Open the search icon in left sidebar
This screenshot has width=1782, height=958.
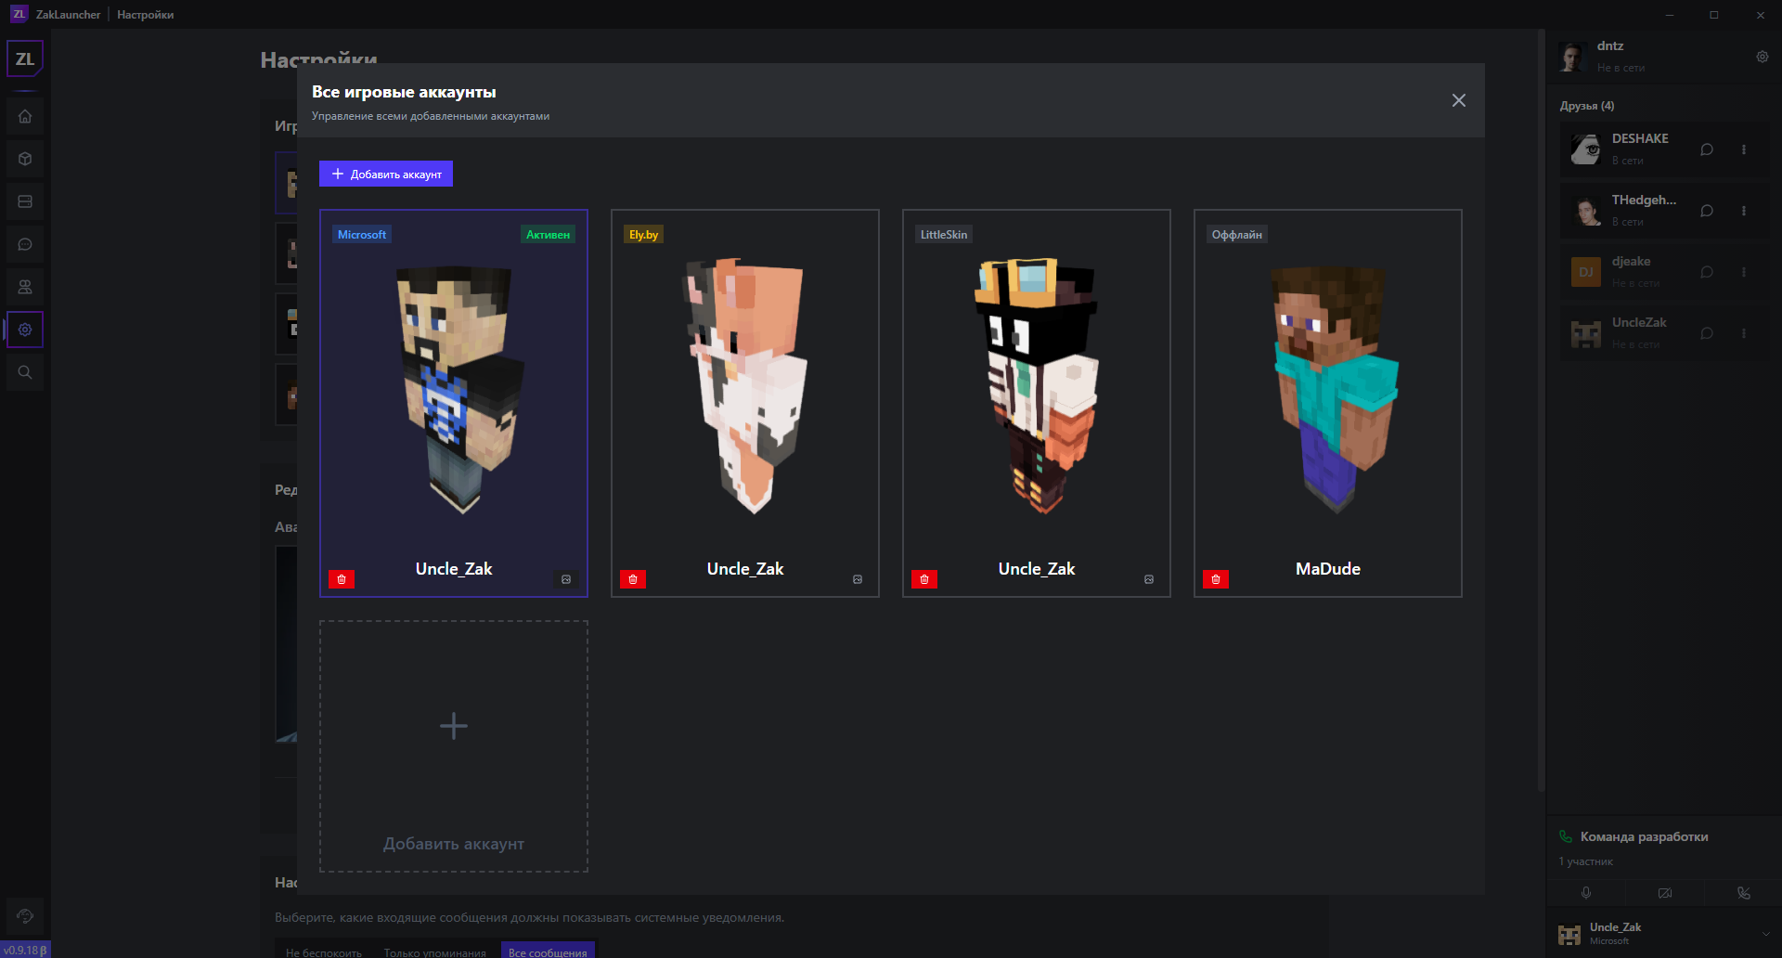25,372
